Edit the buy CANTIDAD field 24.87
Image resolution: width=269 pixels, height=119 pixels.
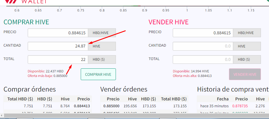click(x=58, y=46)
